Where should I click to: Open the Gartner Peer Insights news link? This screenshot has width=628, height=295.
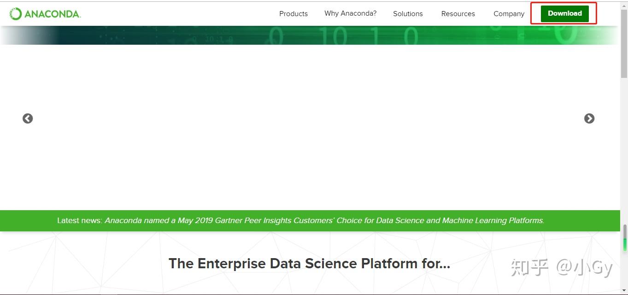click(x=324, y=221)
